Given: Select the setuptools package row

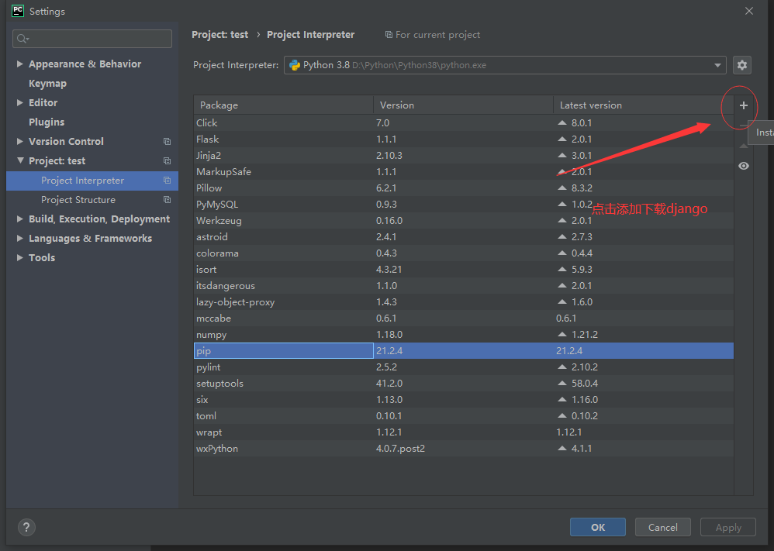Looking at the screenshot, I should [x=464, y=384].
